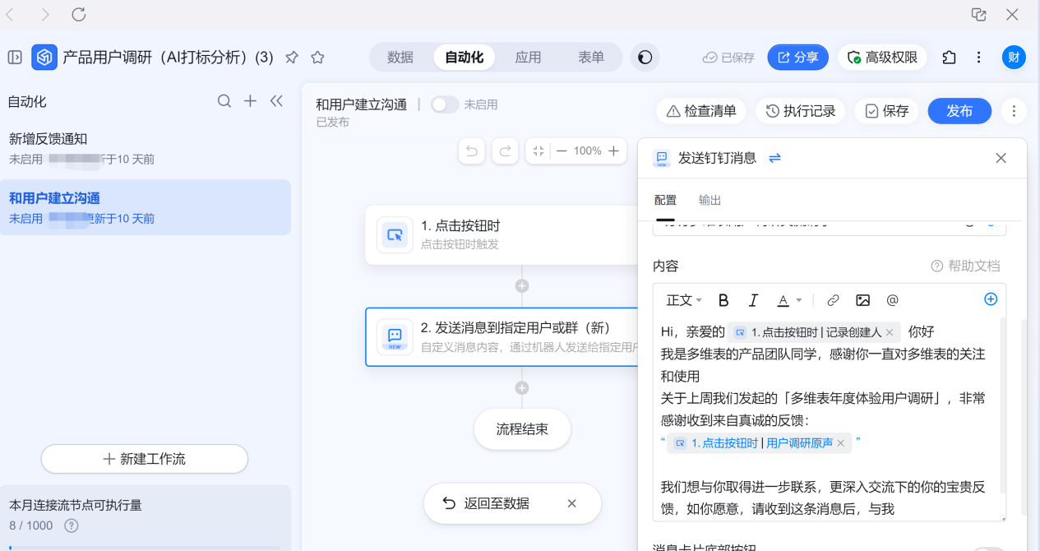
Task: Zoom out the canvas with minus
Action: pyautogui.click(x=562, y=151)
